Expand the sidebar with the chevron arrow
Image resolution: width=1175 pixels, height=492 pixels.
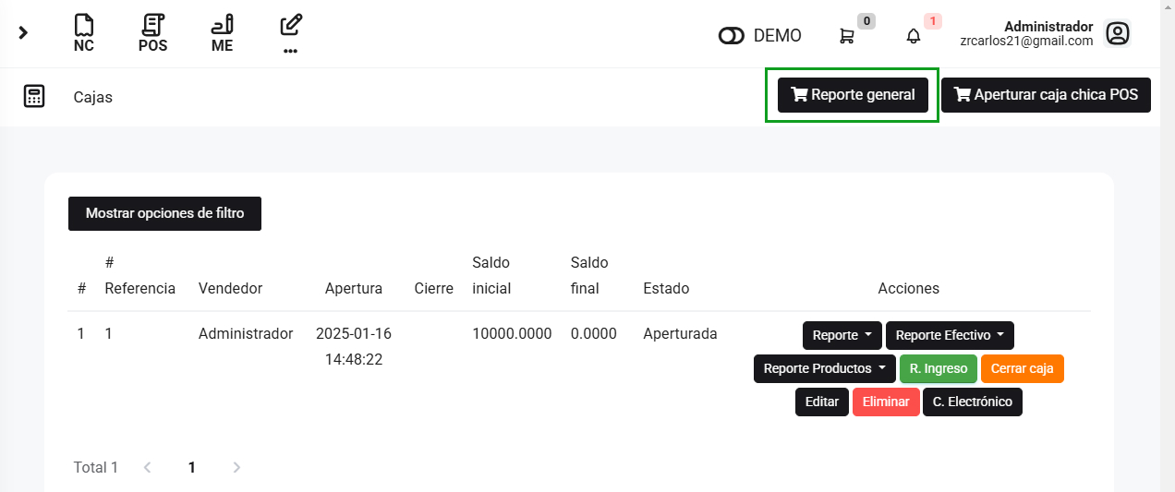23,33
